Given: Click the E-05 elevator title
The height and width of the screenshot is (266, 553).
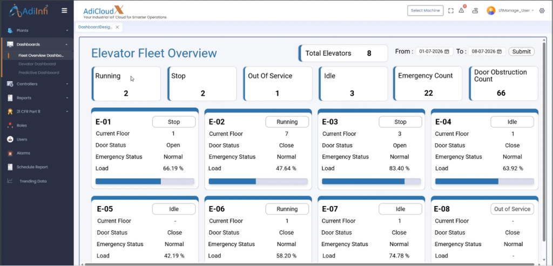Looking at the screenshot, I should point(105,209).
